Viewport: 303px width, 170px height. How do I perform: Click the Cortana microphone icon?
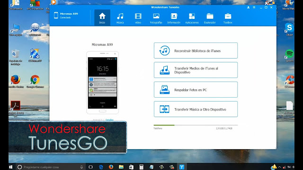81,167
